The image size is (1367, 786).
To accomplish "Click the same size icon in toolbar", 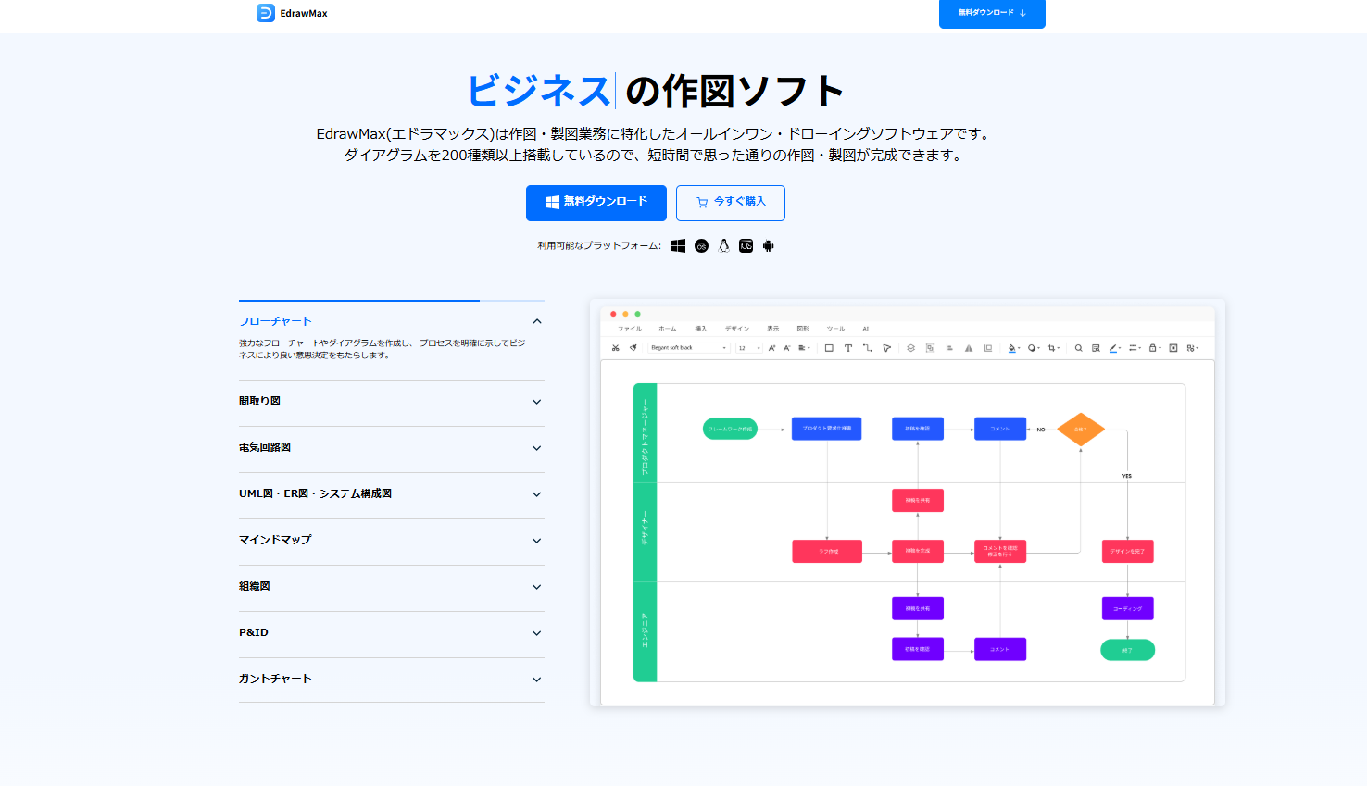I will [x=988, y=348].
